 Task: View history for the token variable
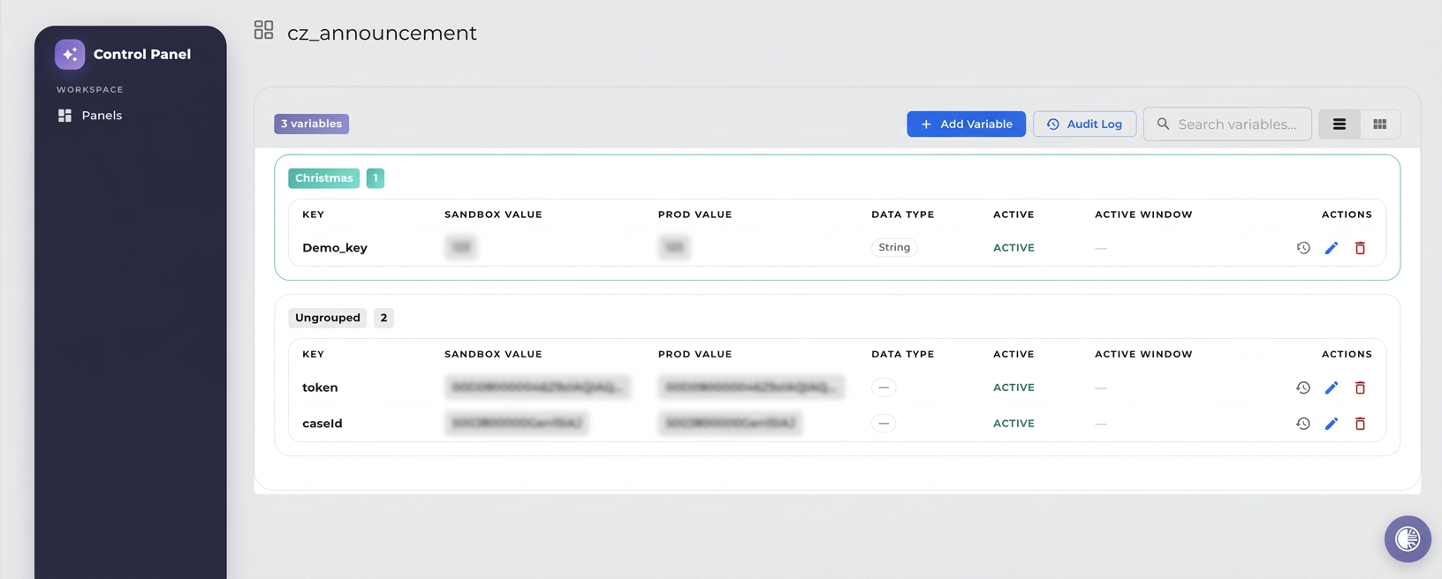pos(1303,387)
